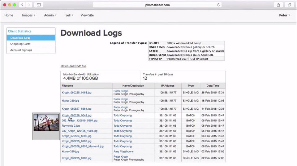Click Peter Krogh name in 02 Feb 17:03 row
The height and width of the screenshot is (166, 297).
coord(121,157)
